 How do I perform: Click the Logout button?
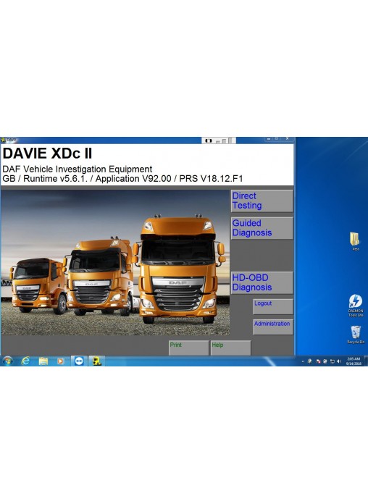tap(273, 306)
